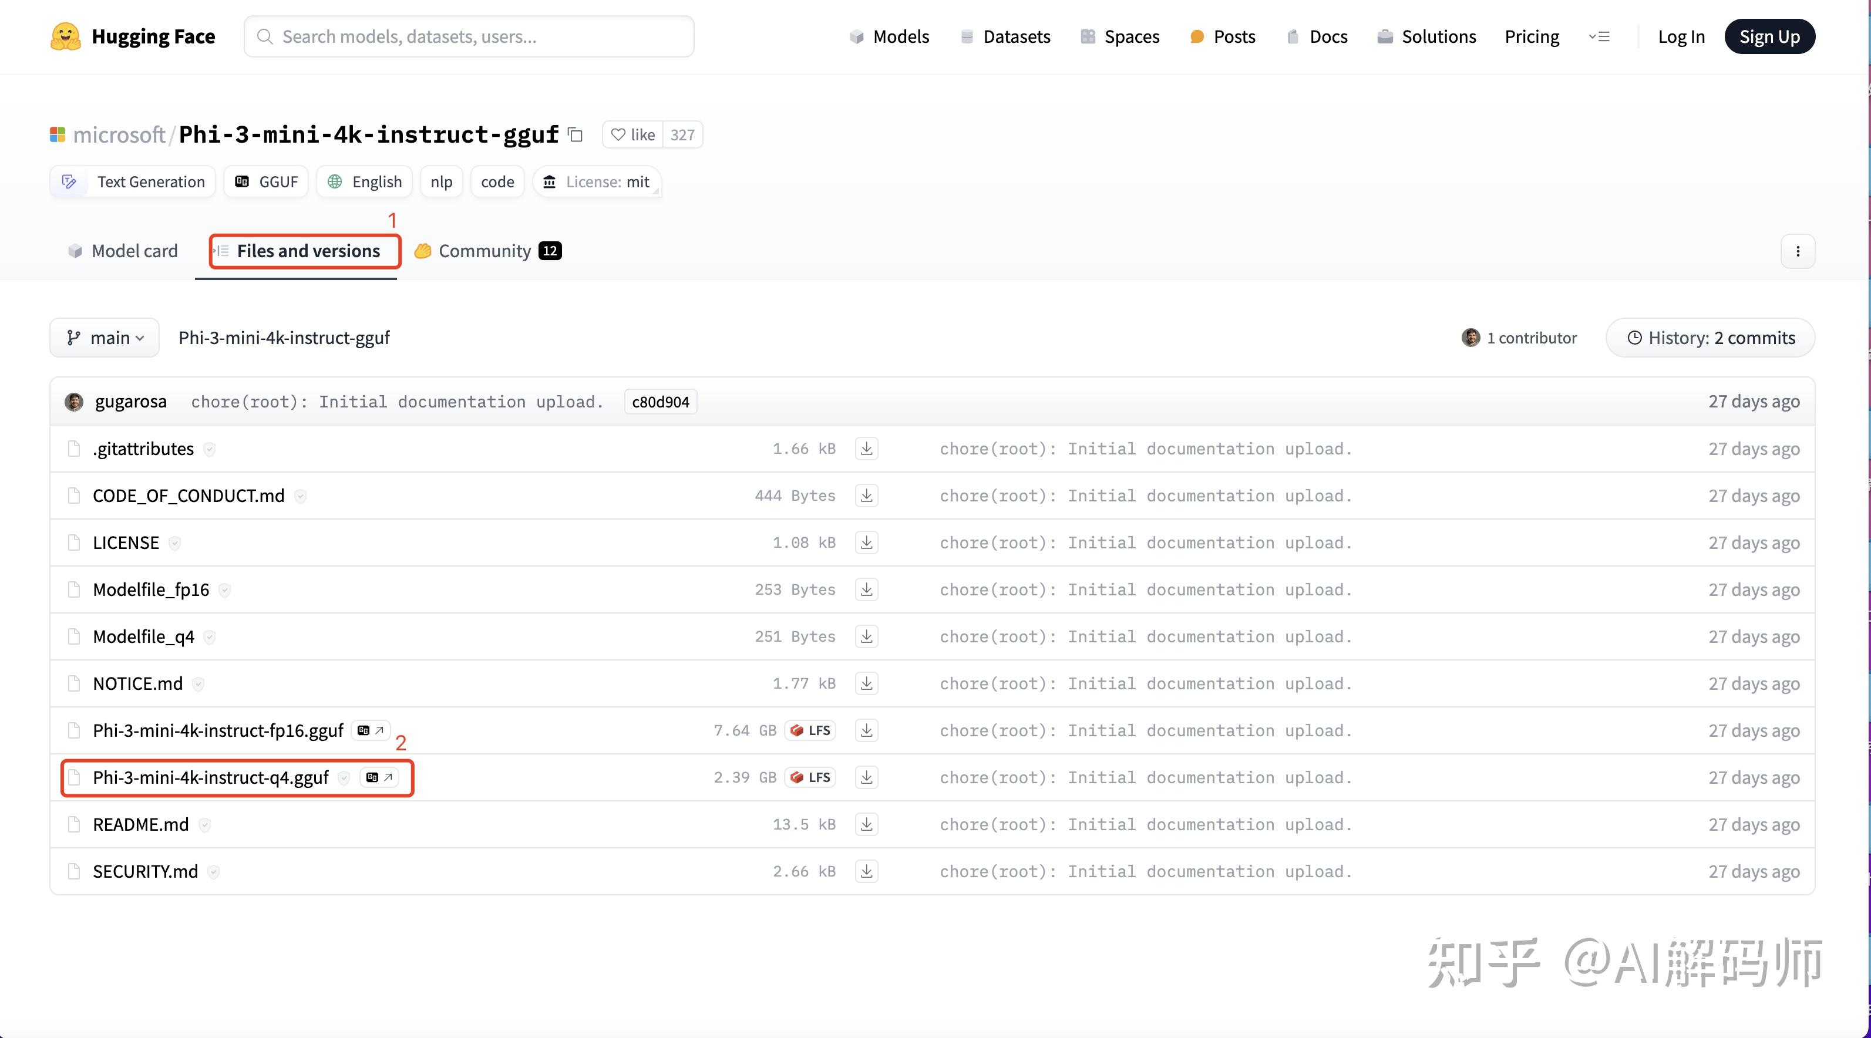Viewport: 1871px width, 1038px height.
Task: Download the LICENSE file
Action: [867, 542]
